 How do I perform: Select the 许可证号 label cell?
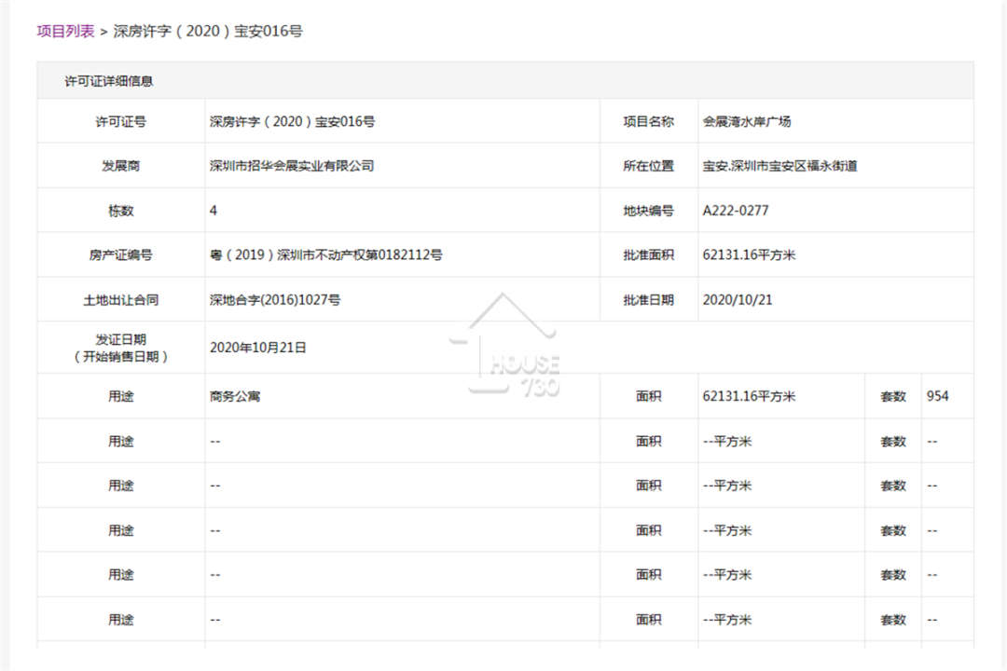point(120,121)
